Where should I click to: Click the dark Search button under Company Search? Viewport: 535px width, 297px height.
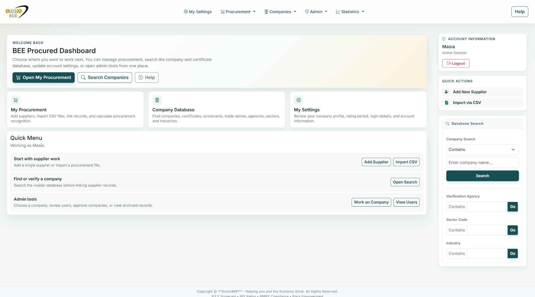(x=482, y=176)
